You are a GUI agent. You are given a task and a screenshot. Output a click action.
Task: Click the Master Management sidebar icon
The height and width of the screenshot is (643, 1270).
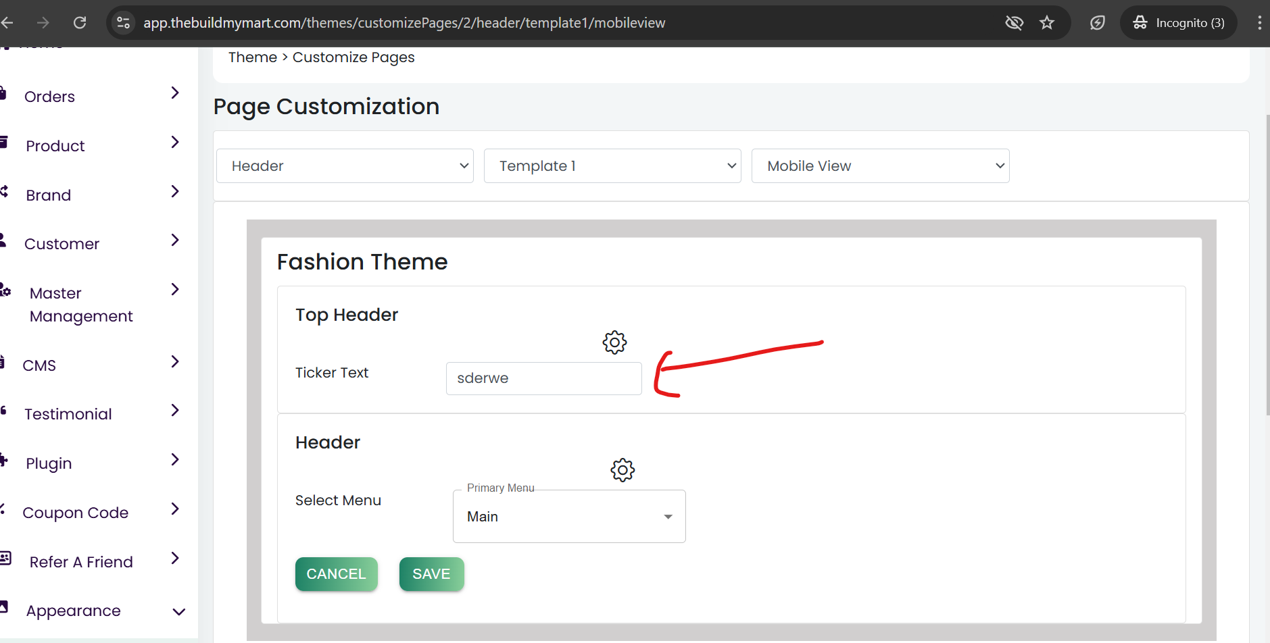(x=5, y=290)
